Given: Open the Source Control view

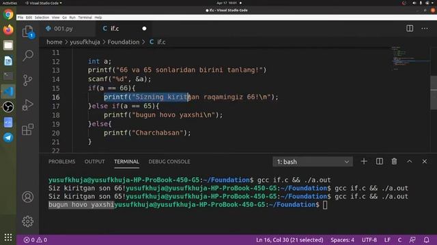Looking at the screenshot, I should coord(27,80).
